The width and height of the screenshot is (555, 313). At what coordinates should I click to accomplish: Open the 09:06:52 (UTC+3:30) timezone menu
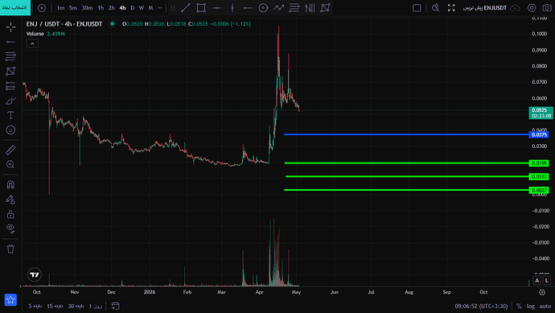point(481,306)
